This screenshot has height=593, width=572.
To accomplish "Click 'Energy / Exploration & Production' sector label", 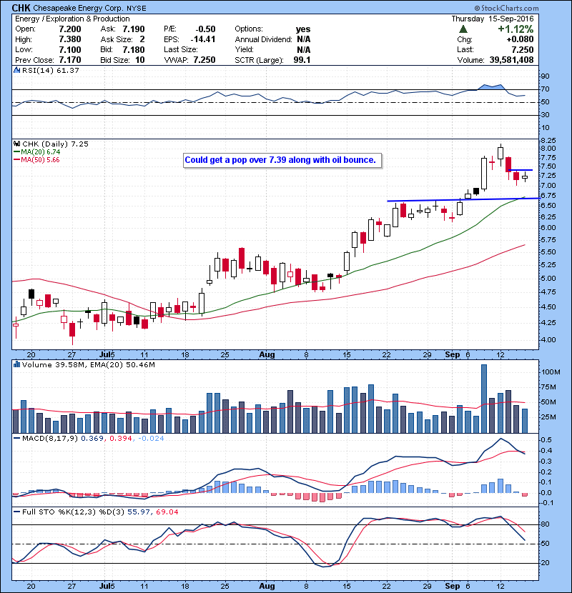I will (x=72, y=19).
